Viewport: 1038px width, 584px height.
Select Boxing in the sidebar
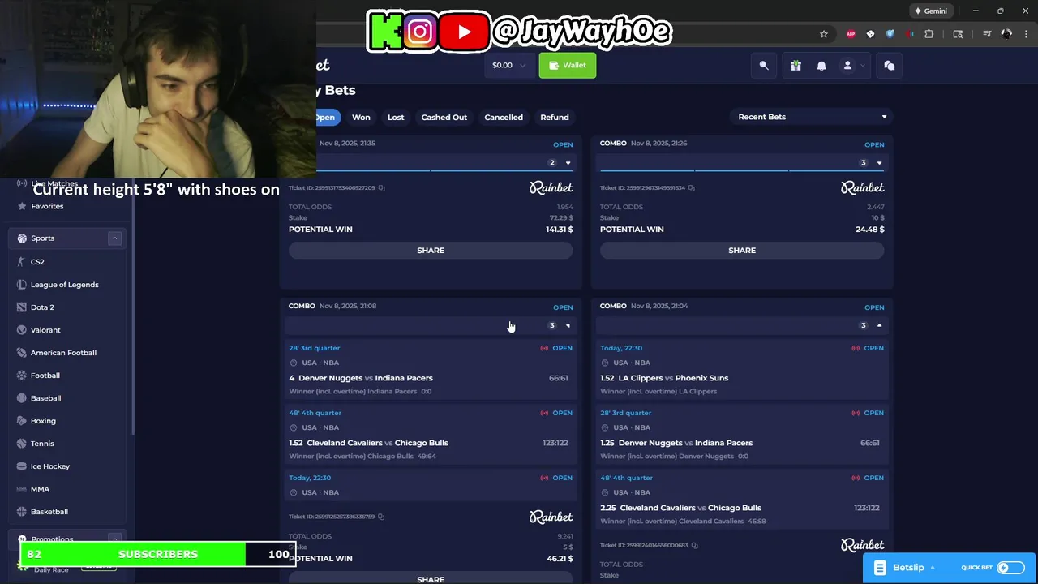[x=43, y=421]
